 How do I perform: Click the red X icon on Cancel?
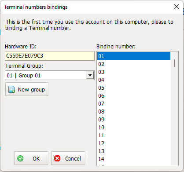pos(57,158)
